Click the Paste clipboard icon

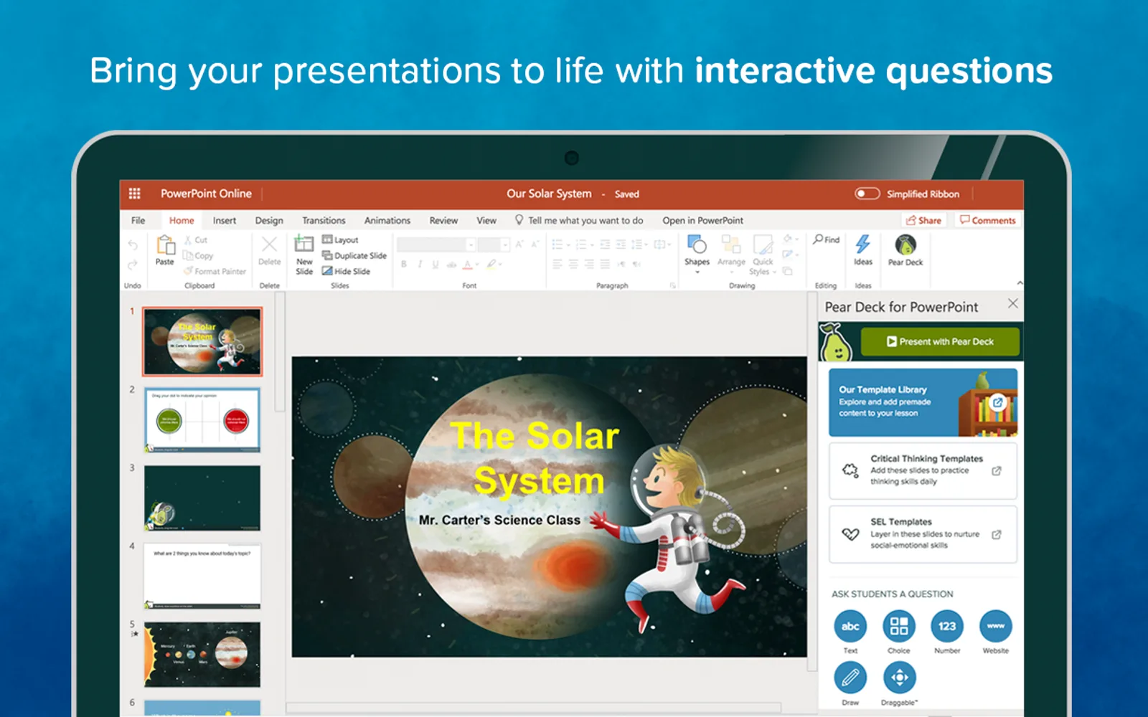pyautogui.click(x=165, y=245)
